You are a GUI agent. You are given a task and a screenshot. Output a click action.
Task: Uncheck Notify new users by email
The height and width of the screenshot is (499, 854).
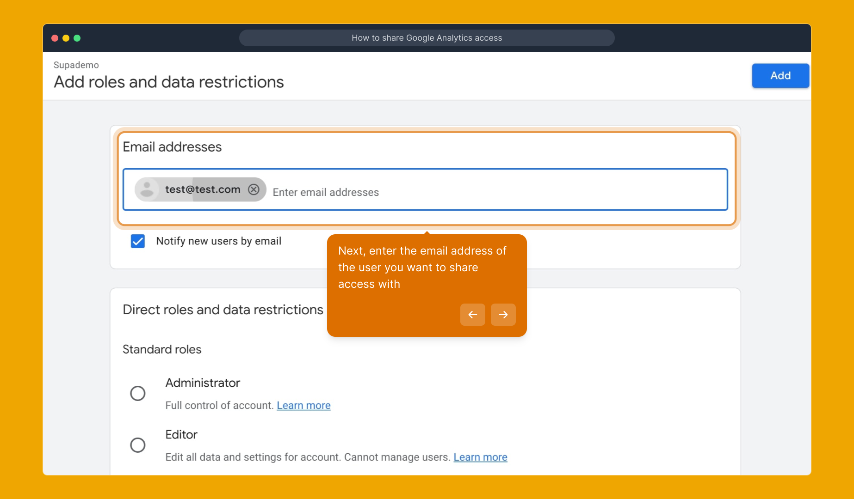point(137,241)
